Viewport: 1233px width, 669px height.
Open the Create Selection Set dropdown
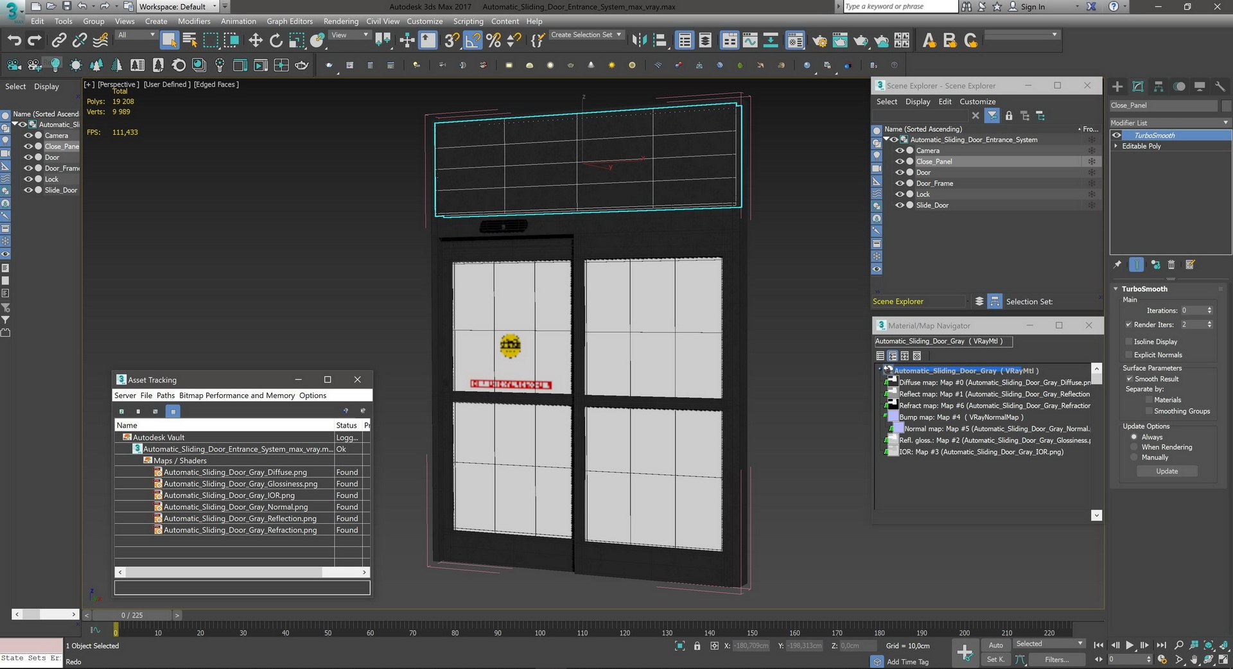(586, 35)
